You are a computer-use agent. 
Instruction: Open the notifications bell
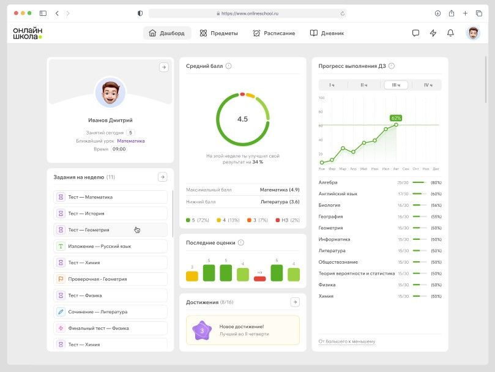(x=450, y=33)
